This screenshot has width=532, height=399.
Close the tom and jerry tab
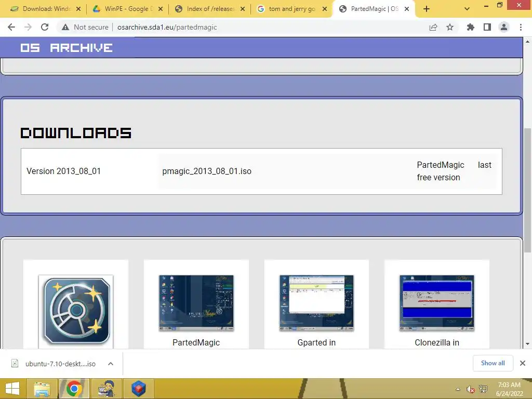325,9
